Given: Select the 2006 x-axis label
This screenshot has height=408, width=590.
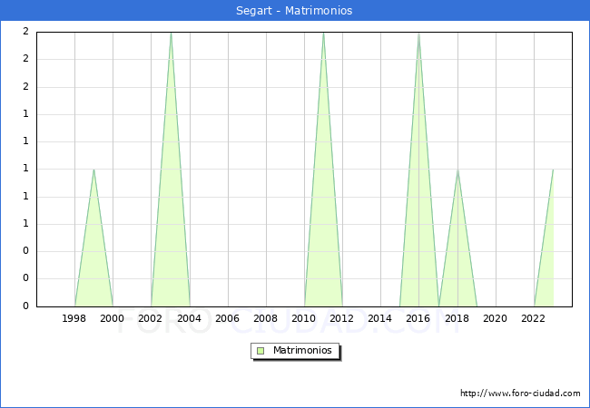Looking at the screenshot, I should [x=227, y=318].
